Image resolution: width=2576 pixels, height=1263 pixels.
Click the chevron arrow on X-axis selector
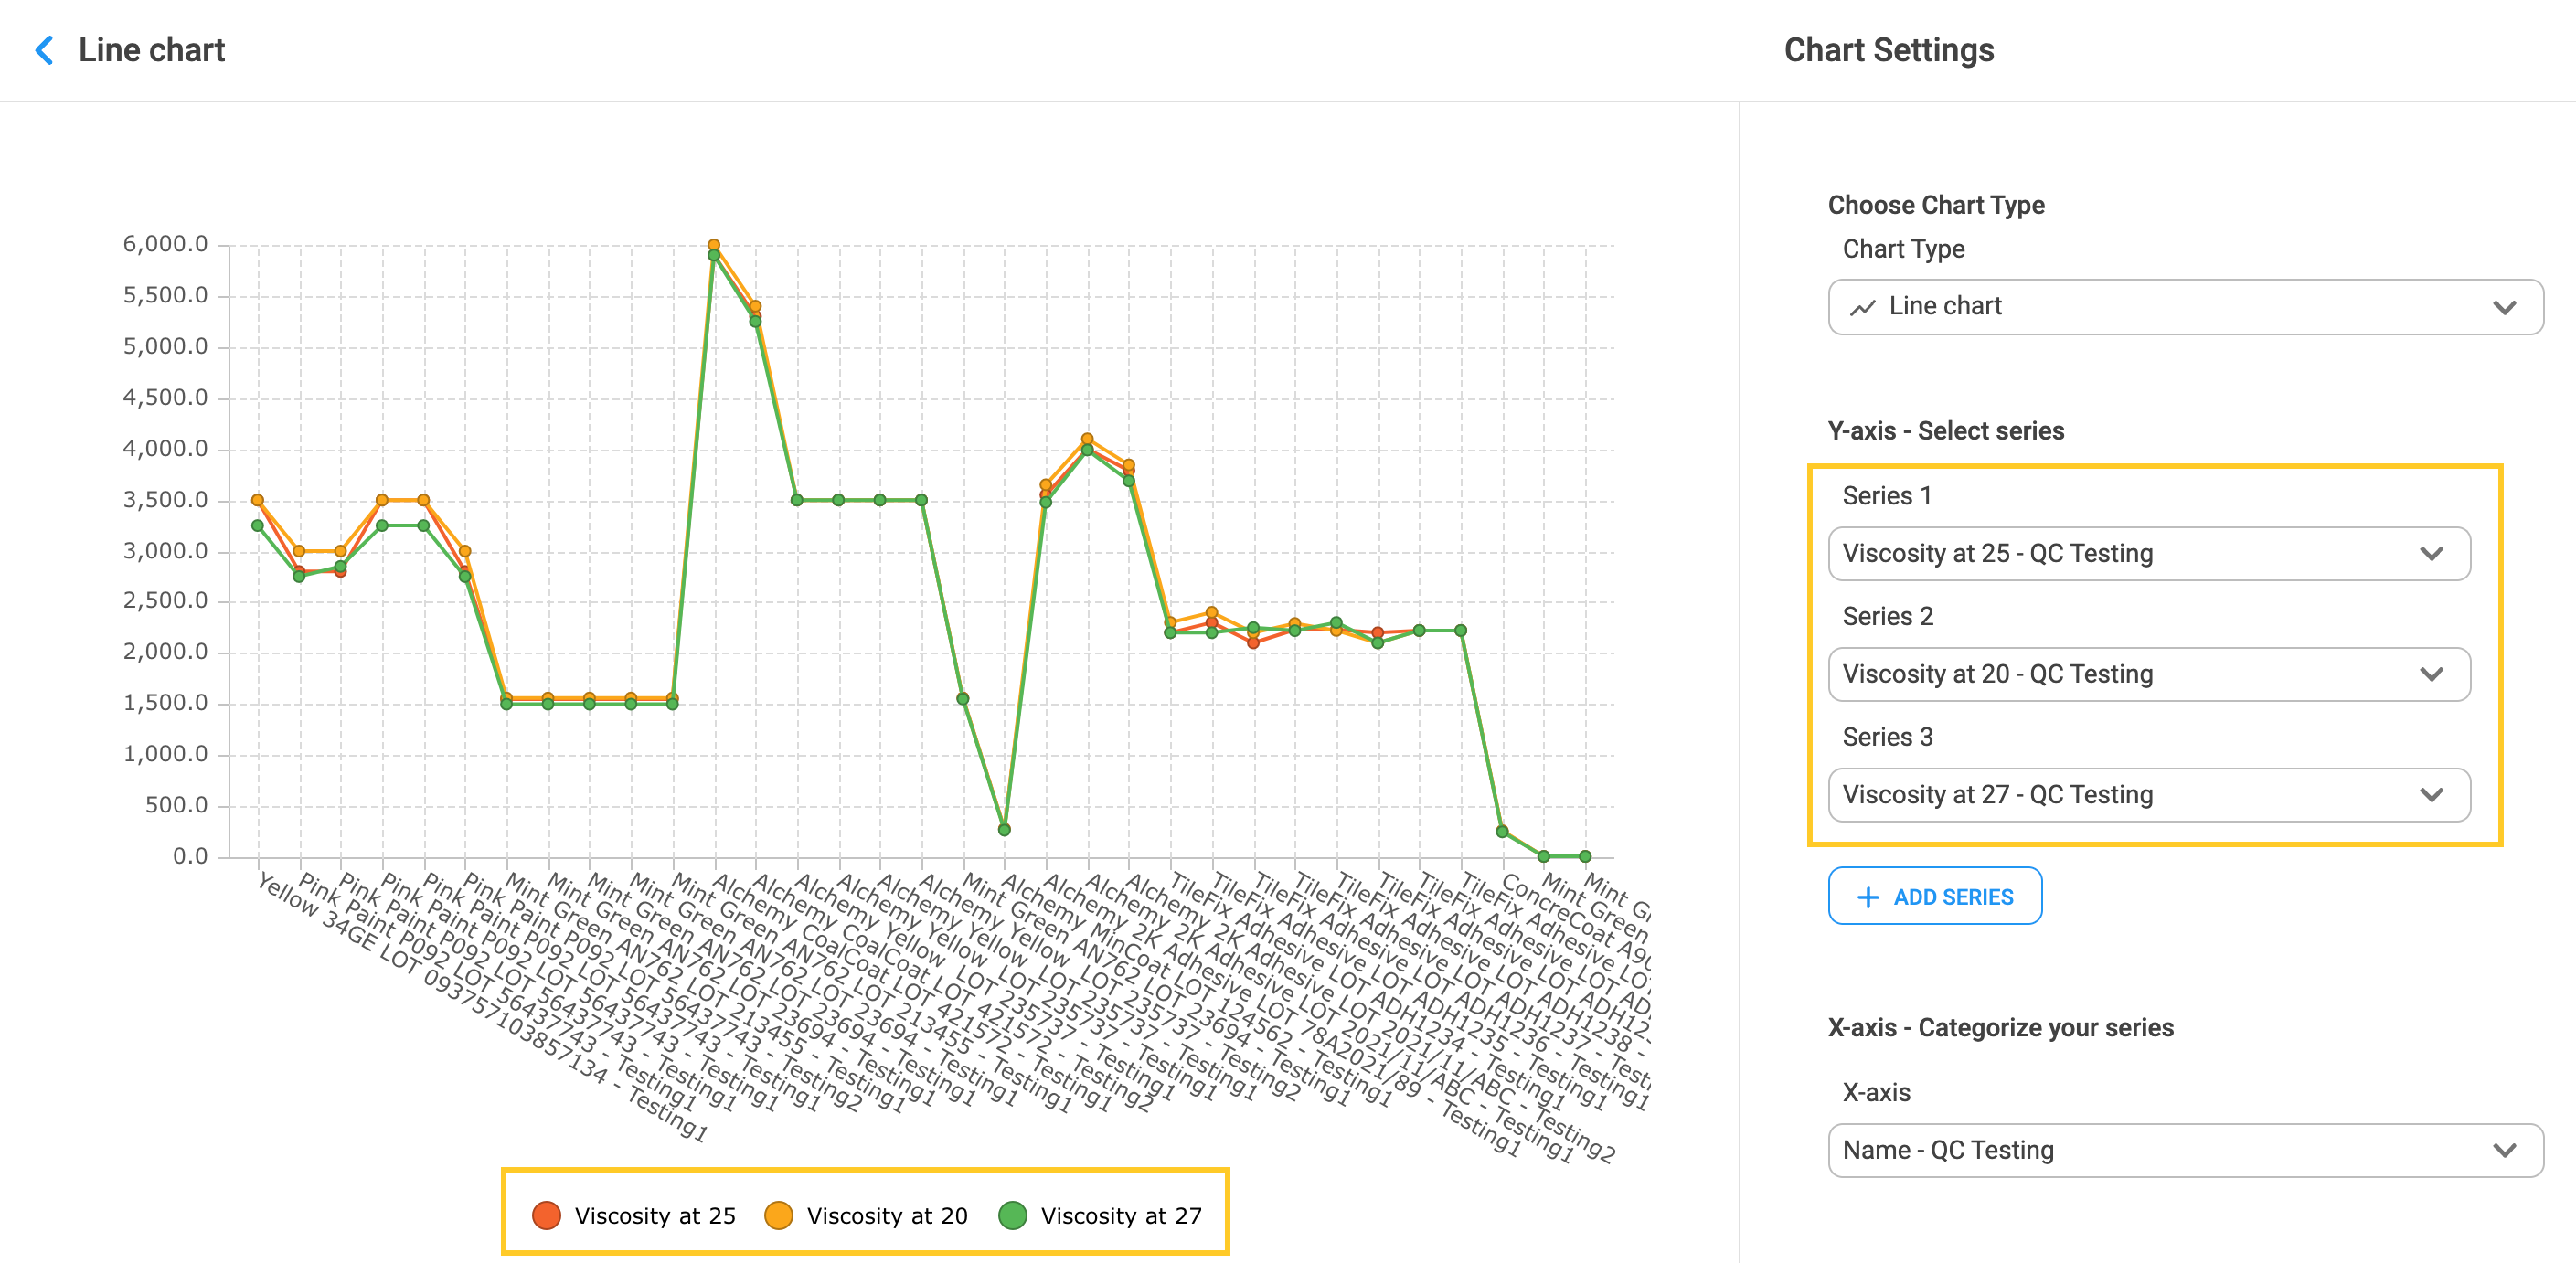pyautogui.click(x=2503, y=1150)
